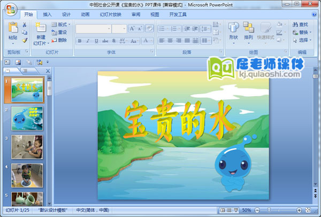Viewport: 321px width, 217px height.
Task: Center the paragraph text
Action: [170, 41]
